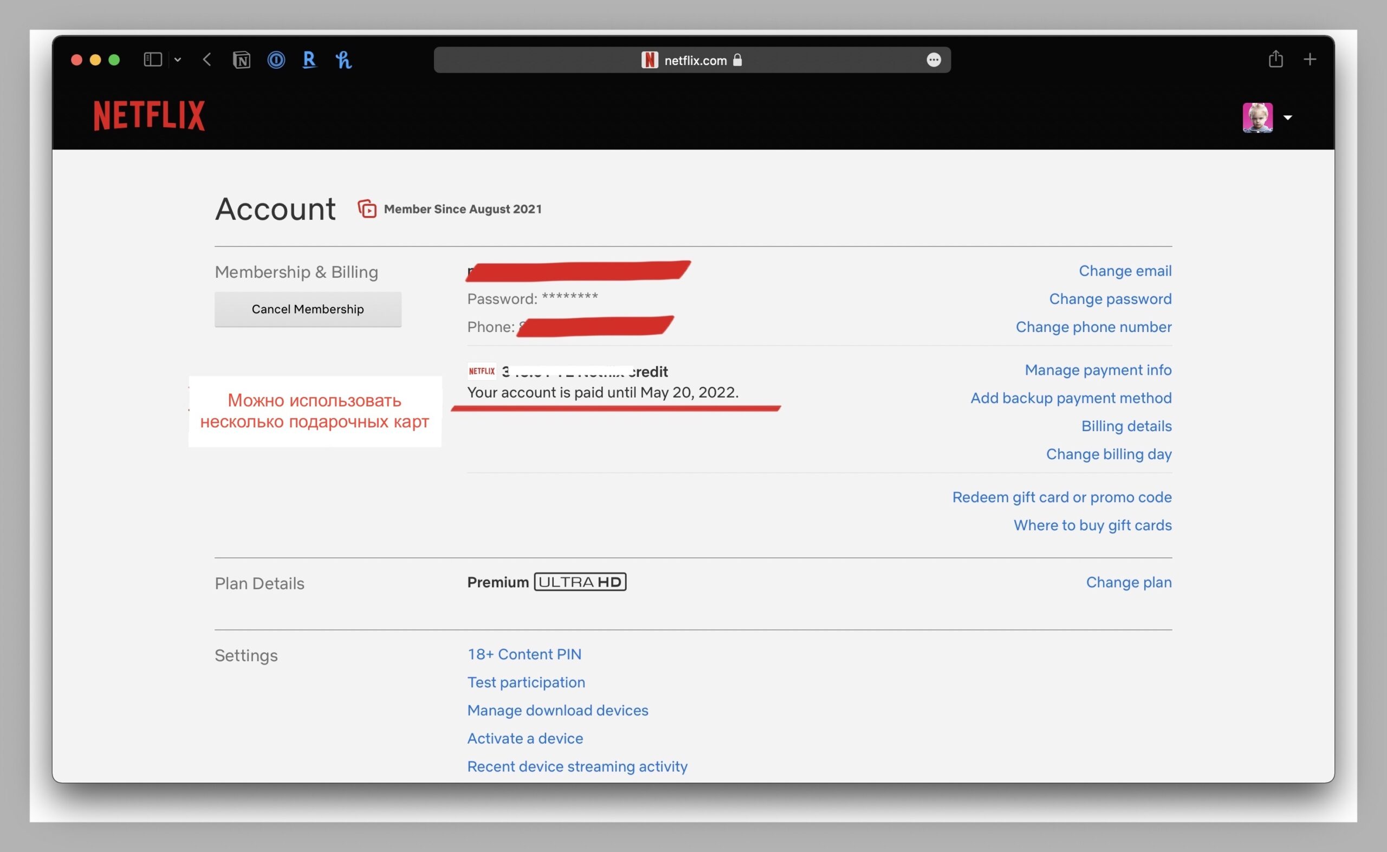Viewport: 1387px width, 852px height.
Task: Click the ellipsis icon in address bar
Action: [934, 60]
